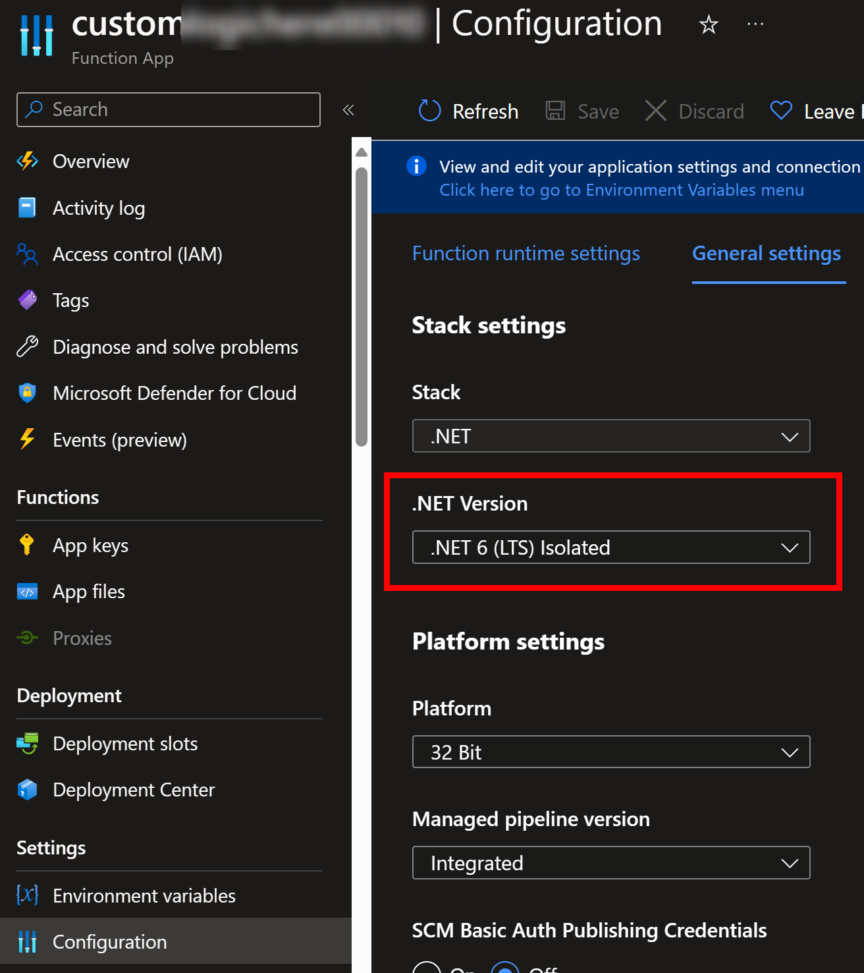Click the Deployment slots icon
Screen dimensions: 864x973
(27, 743)
